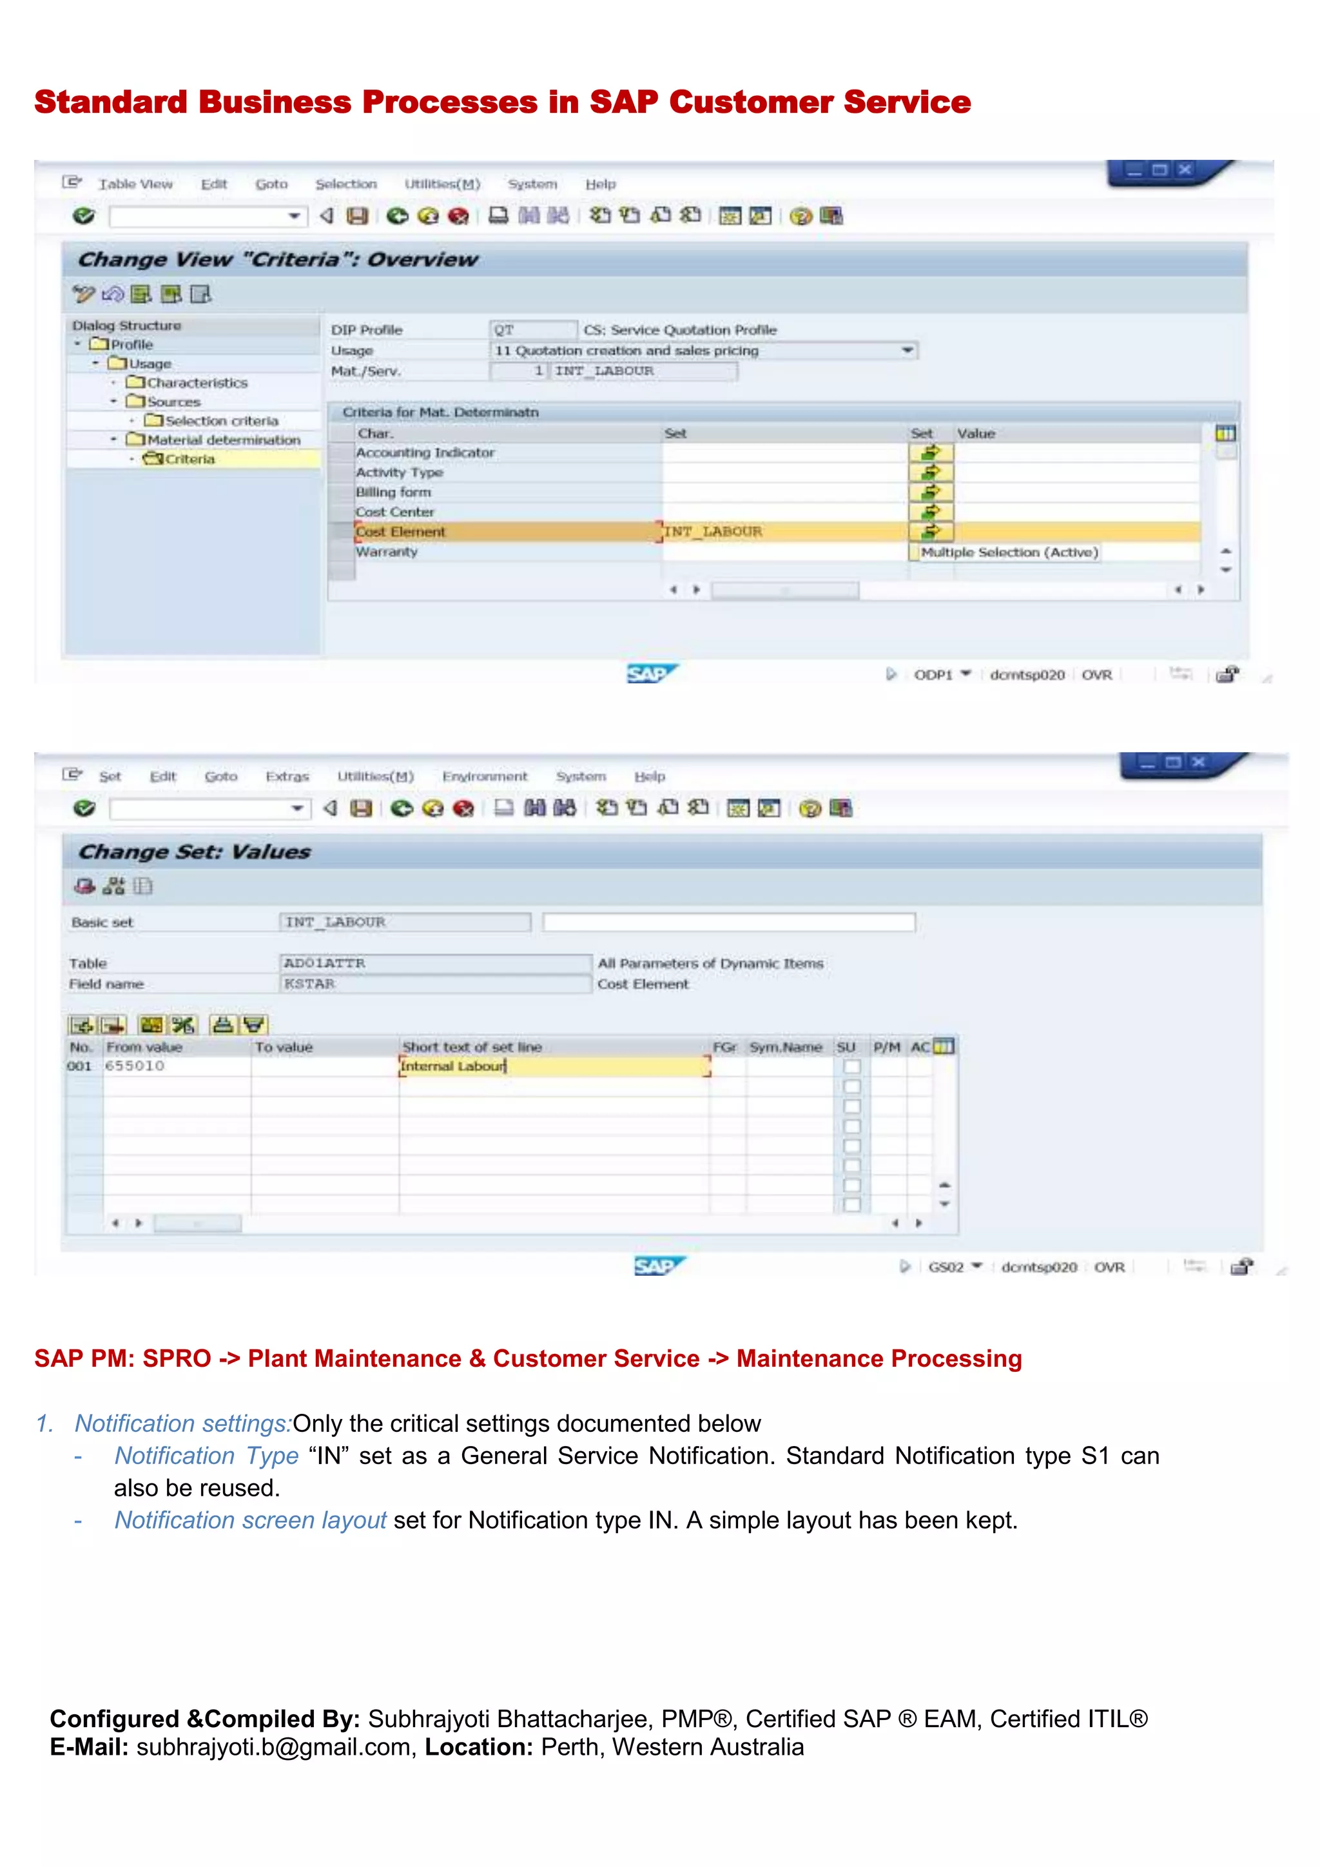Click the Cost Element row selector

coord(342,532)
